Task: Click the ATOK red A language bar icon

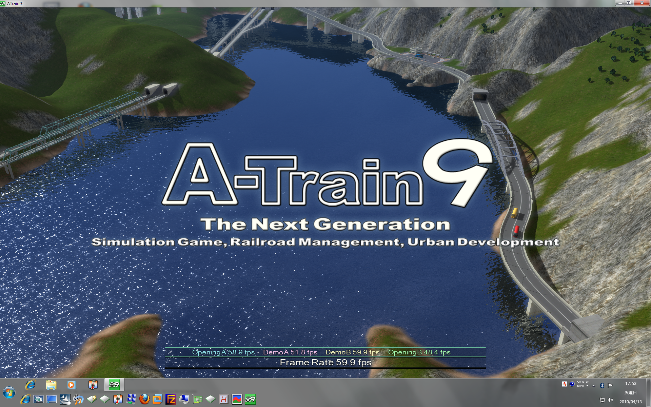Action: pyautogui.click(x=564, y=384)
